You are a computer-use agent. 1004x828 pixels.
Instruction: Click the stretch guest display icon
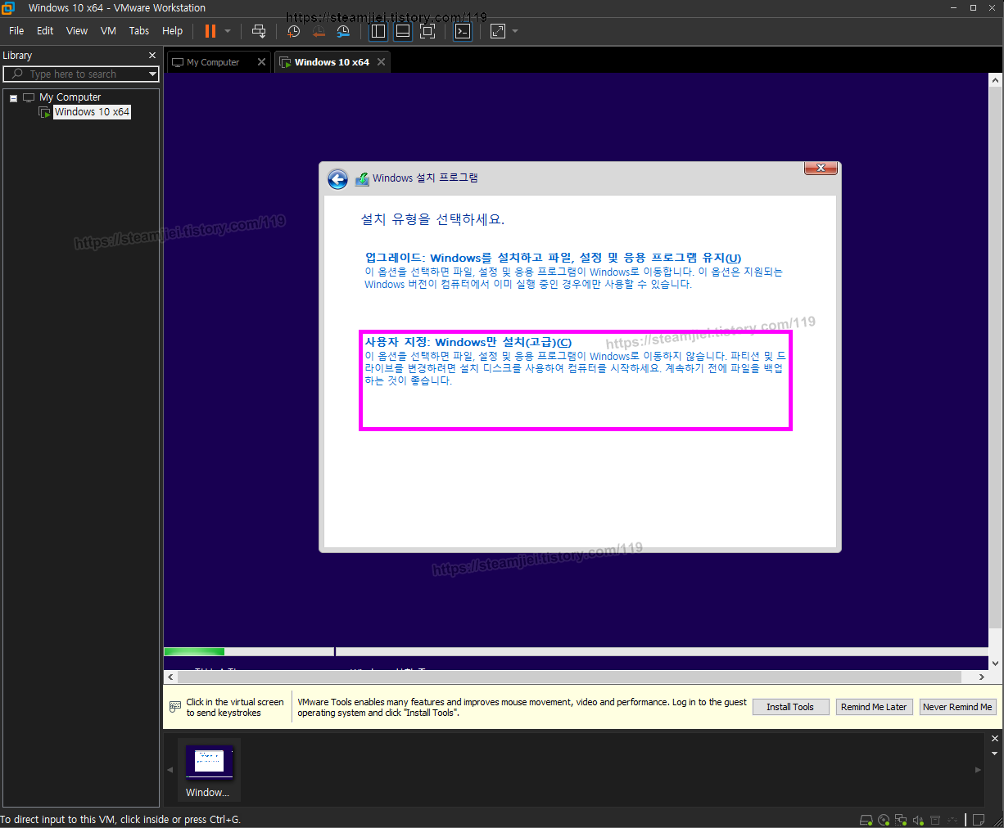[x=498, y=31]
